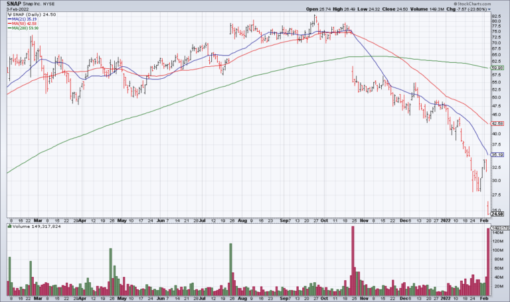The width and height of the screenshot is (510, 302).
Task: Click the blue MA(21) legend line marker
Action: coord(10,19)
